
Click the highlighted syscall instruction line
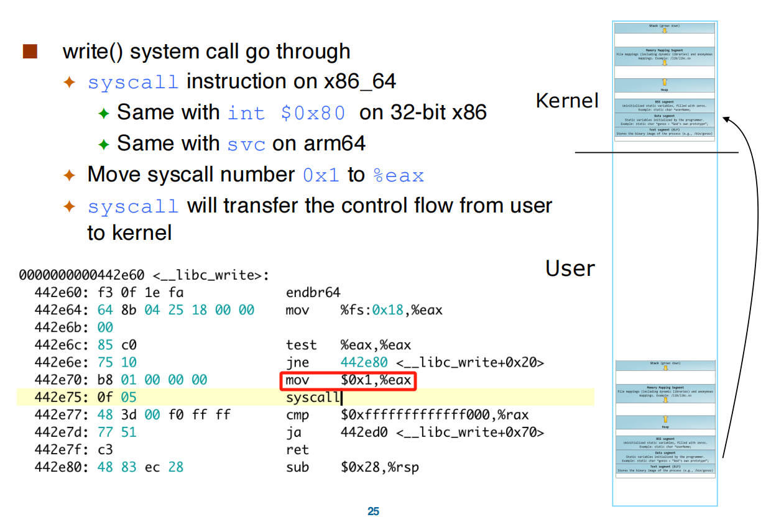[x=305, y=398]
